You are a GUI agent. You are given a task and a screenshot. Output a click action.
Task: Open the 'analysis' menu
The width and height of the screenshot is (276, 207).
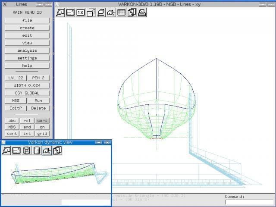[x=27, y=50]
